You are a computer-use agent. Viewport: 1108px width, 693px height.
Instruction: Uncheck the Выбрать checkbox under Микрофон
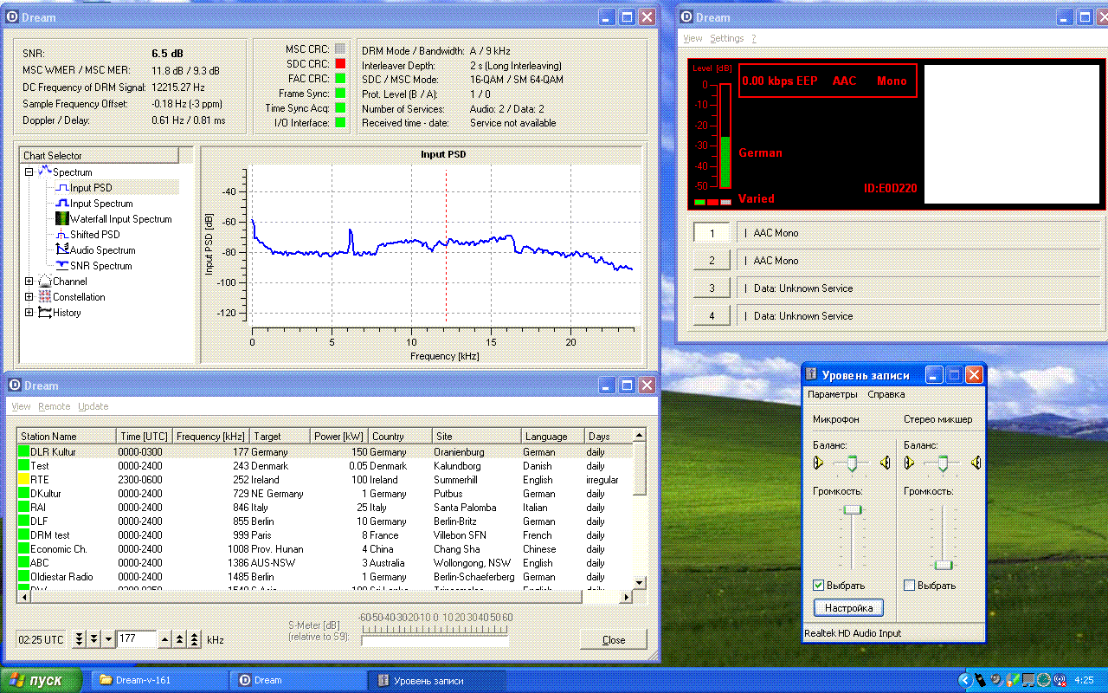pos(819,586)
